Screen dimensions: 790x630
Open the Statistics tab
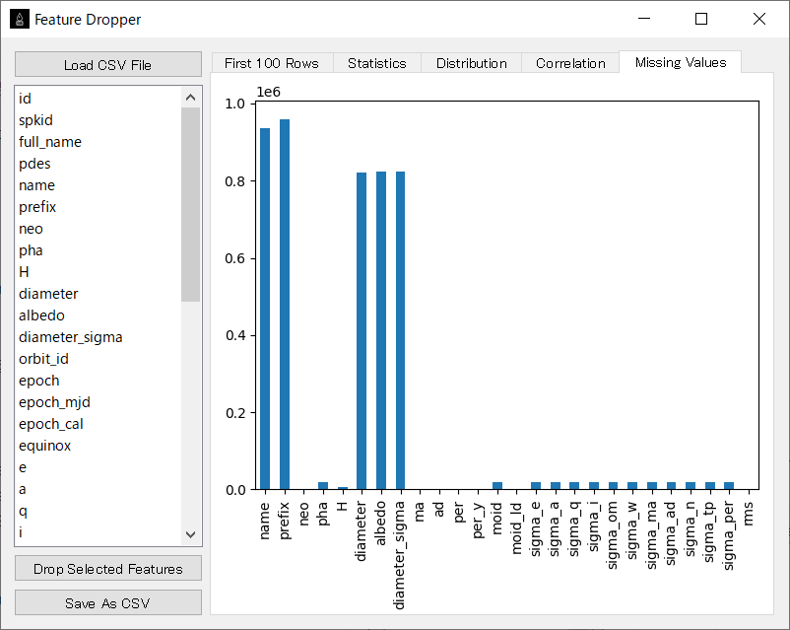377,63
